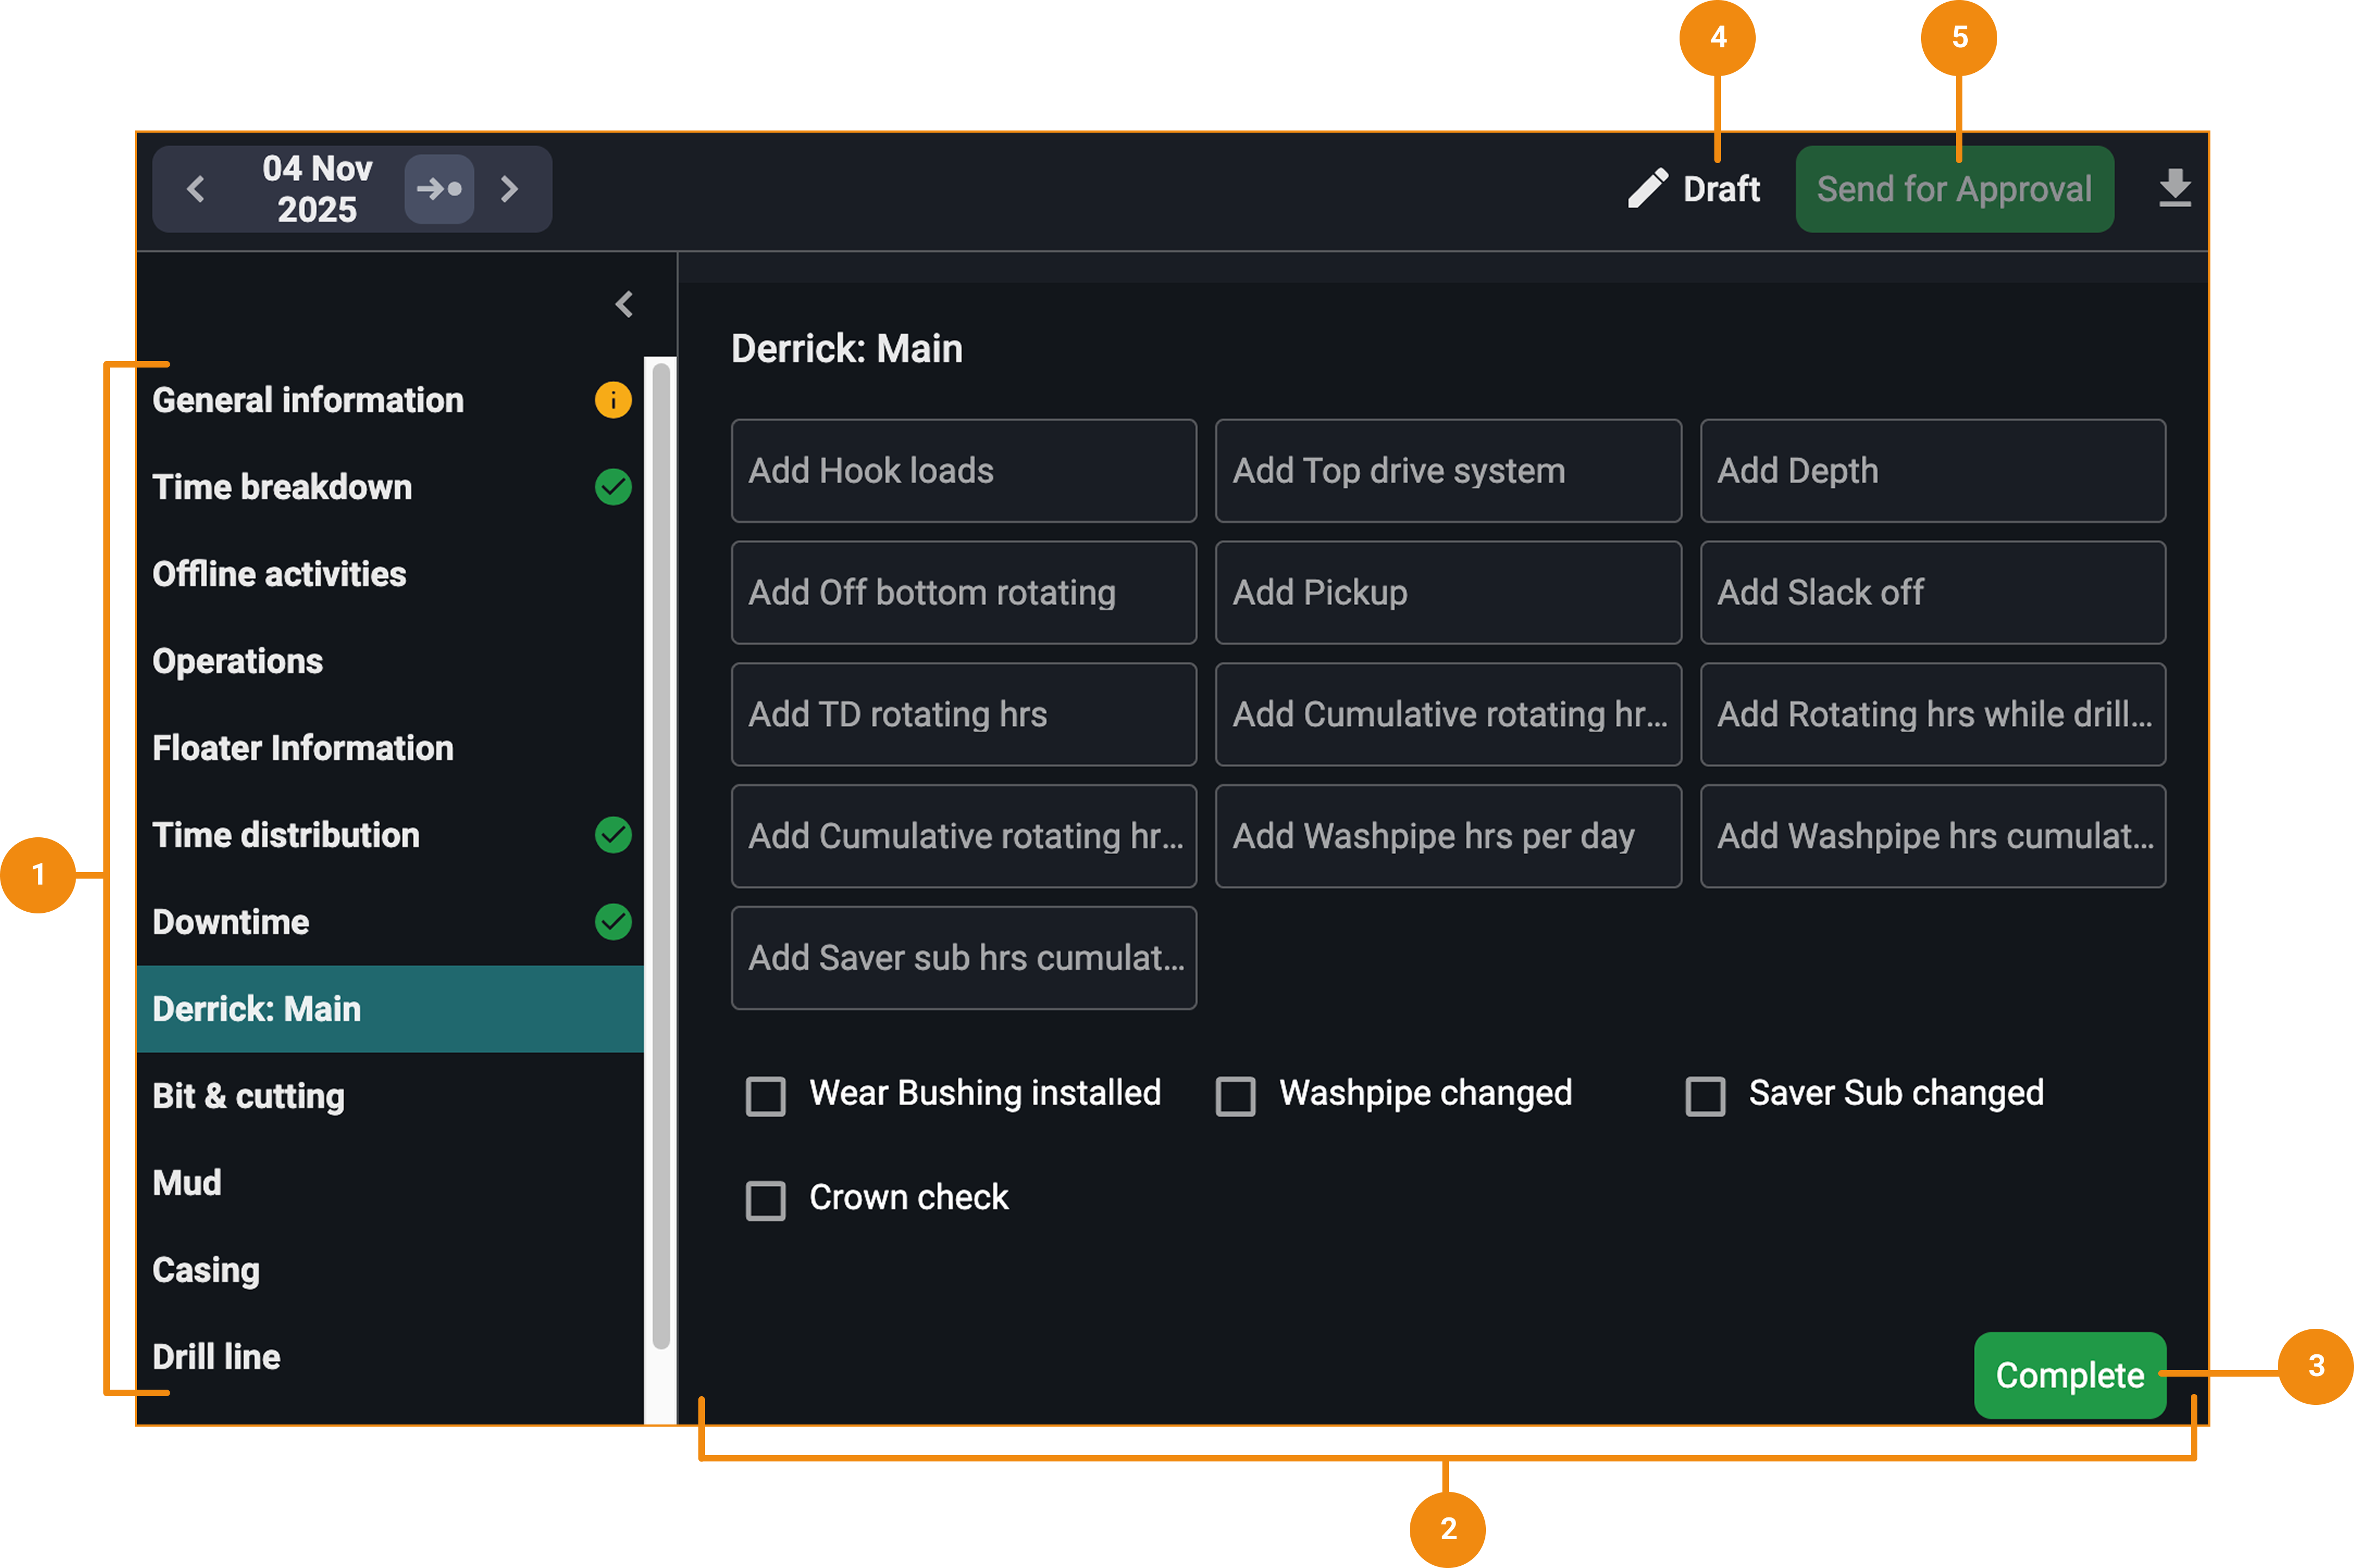This screenshot has height=1568, width=2354.
Task: Select the Mud section
Action: (187, 1183)
